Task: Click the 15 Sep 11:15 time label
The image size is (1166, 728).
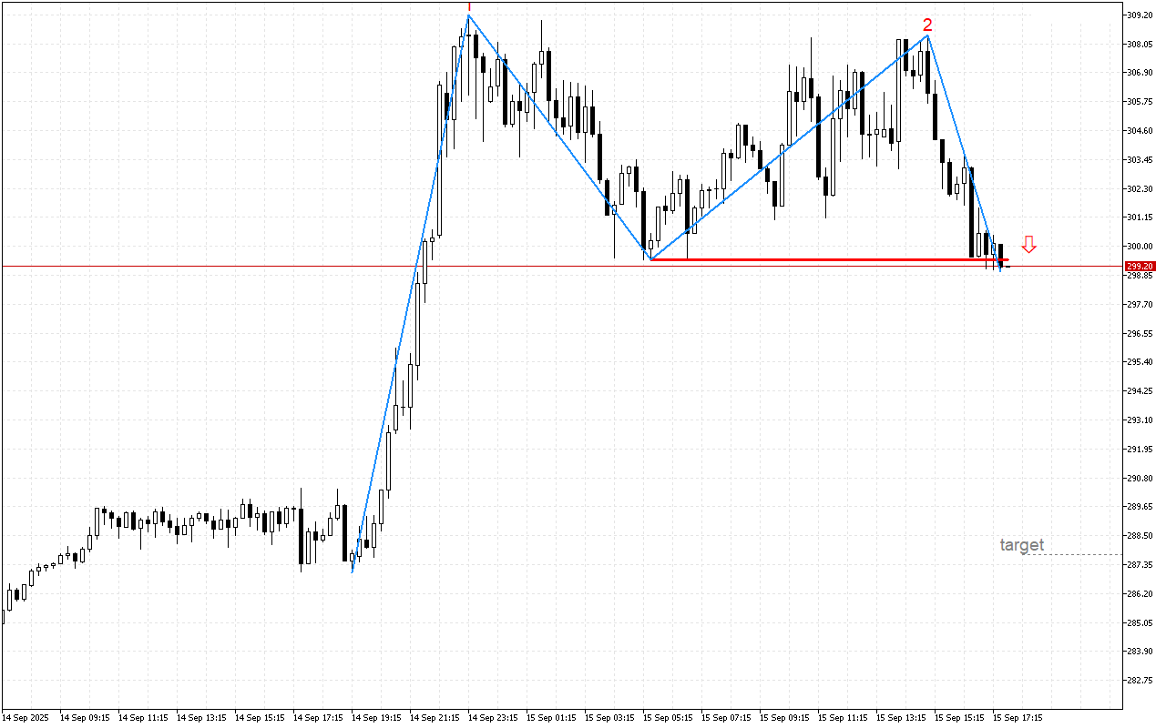Action: click(843, 717)
